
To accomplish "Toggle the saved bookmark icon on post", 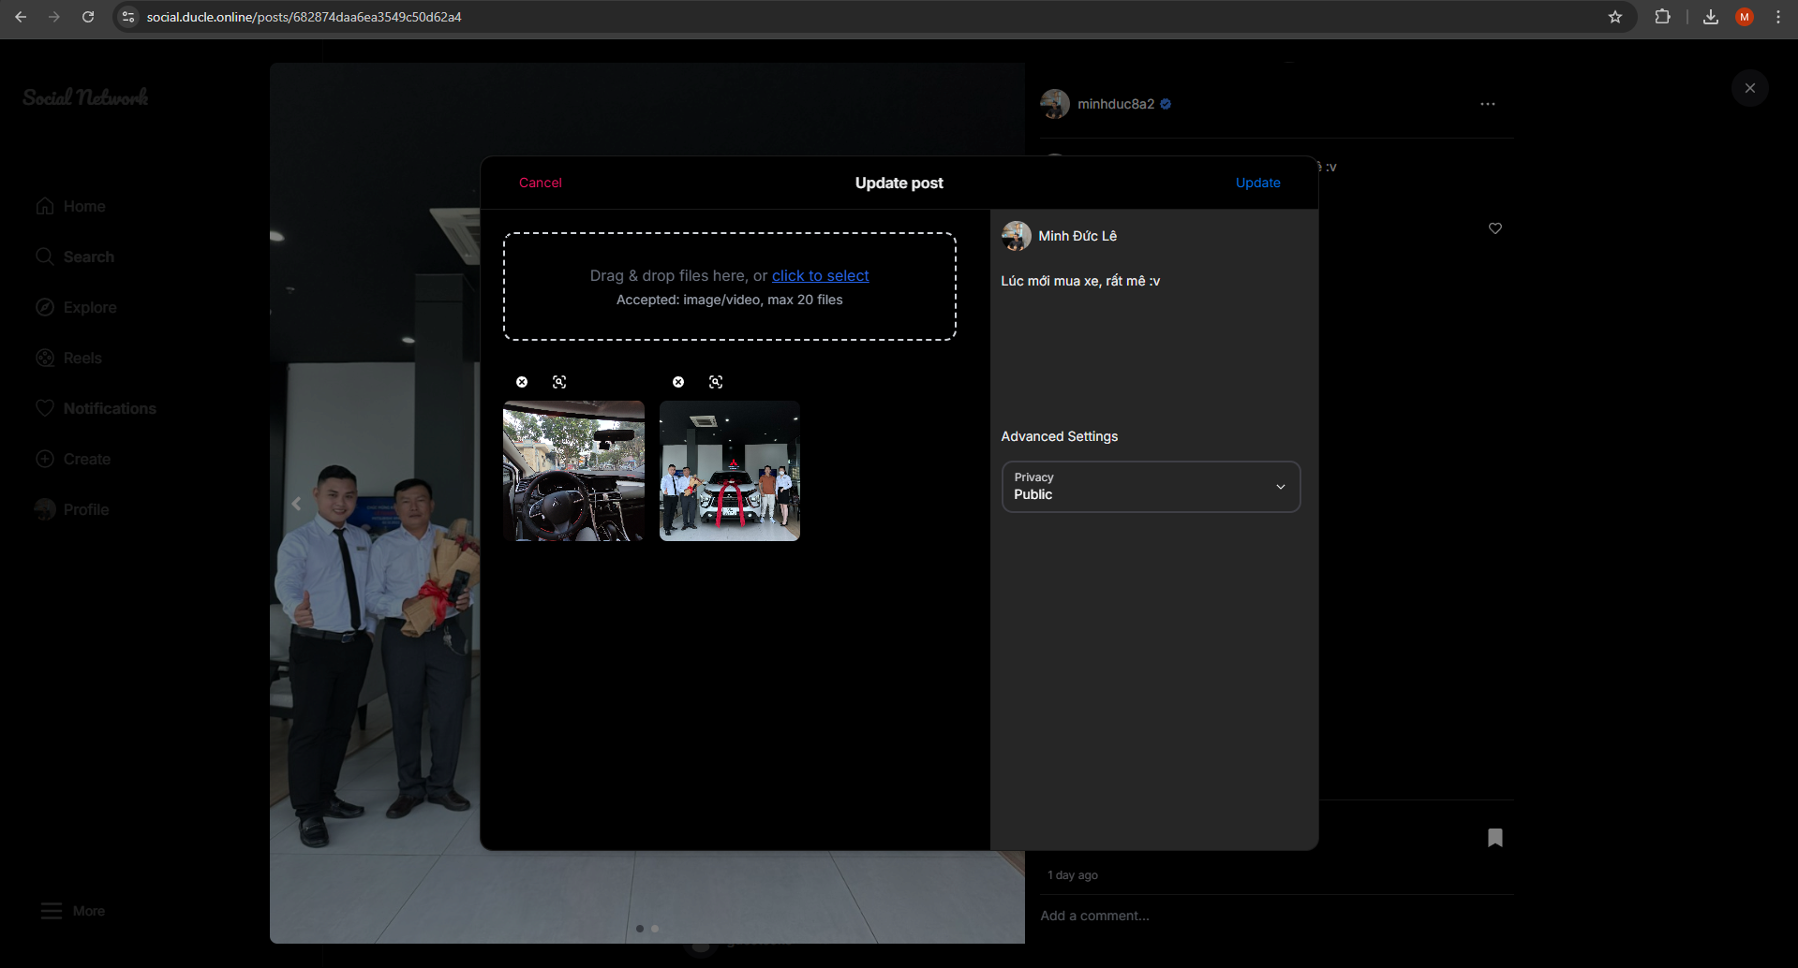I will pyautogui.click(x=1495, y=838).
